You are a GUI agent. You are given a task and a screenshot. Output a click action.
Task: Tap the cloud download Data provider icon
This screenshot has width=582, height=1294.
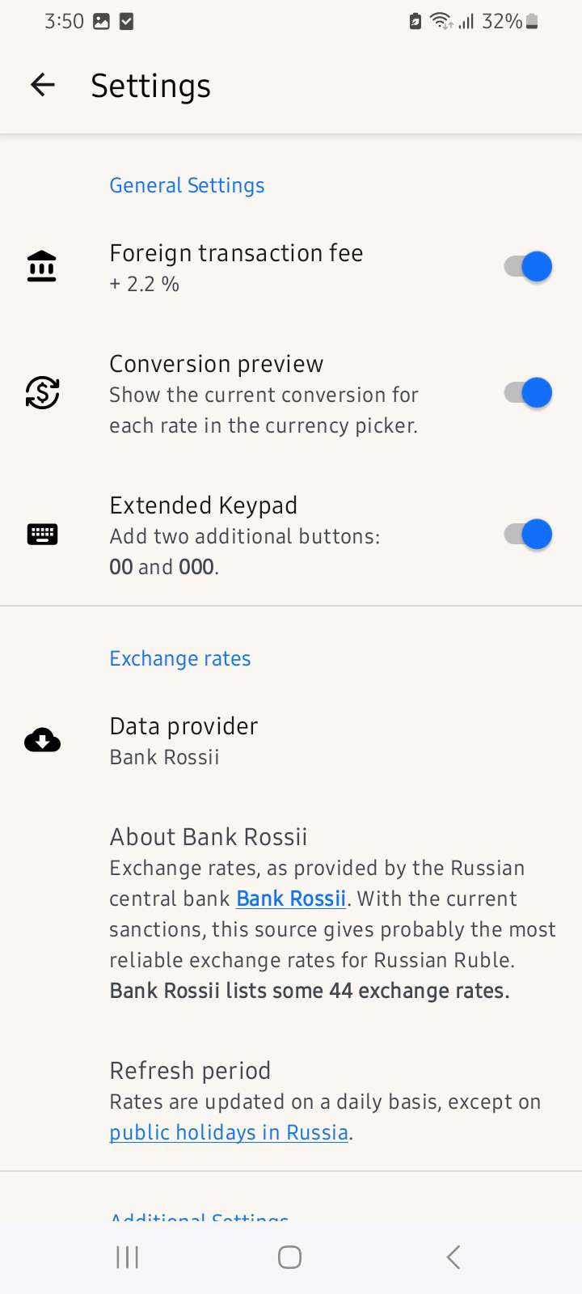(x=42, y=740)
